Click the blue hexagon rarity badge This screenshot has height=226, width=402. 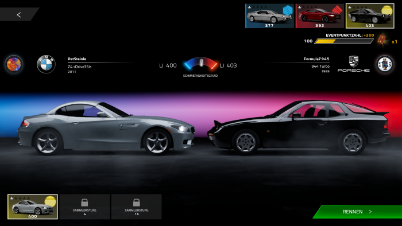tap(287, 10)
